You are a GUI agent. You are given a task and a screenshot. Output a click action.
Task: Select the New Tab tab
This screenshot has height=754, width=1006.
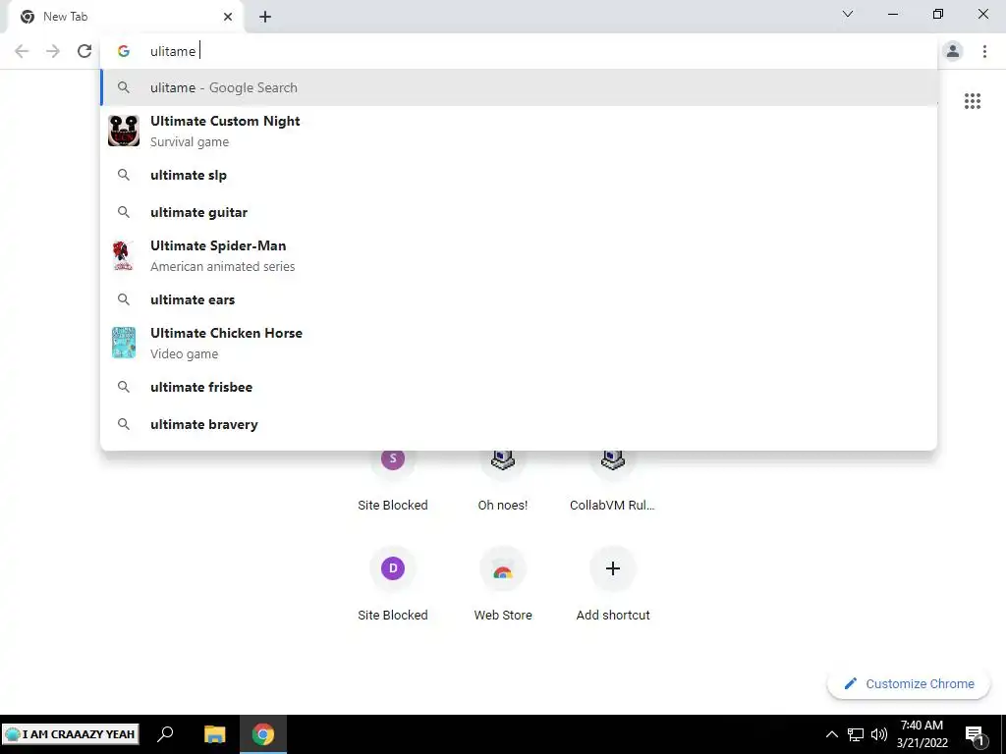coord(125,17)
